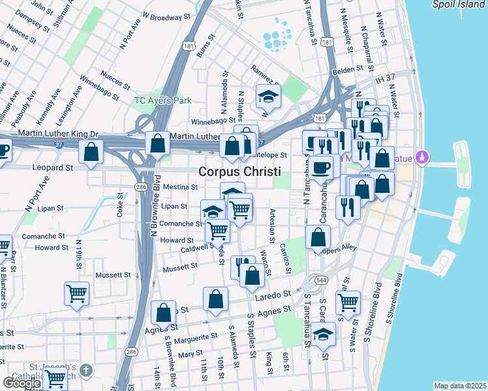Select the St Joseph's church marker
Image resolution: width=488 pixels, height=391 pixels.
[86, 371]
